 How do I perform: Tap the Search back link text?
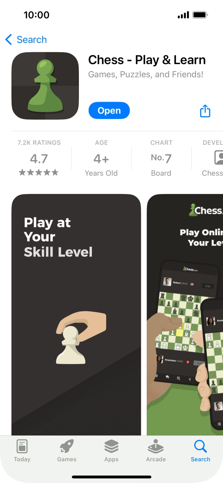pos(32,40)
